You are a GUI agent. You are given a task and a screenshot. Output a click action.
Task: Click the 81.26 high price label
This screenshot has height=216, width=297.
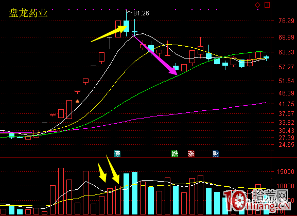tap(141, 13)
